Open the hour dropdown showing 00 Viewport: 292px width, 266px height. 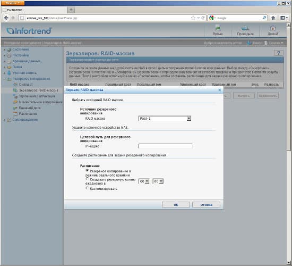pyautogui.click(x=144, y=181)
